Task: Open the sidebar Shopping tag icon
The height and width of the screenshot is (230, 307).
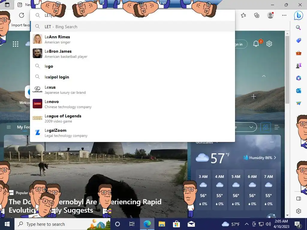Action: [298, 40]
